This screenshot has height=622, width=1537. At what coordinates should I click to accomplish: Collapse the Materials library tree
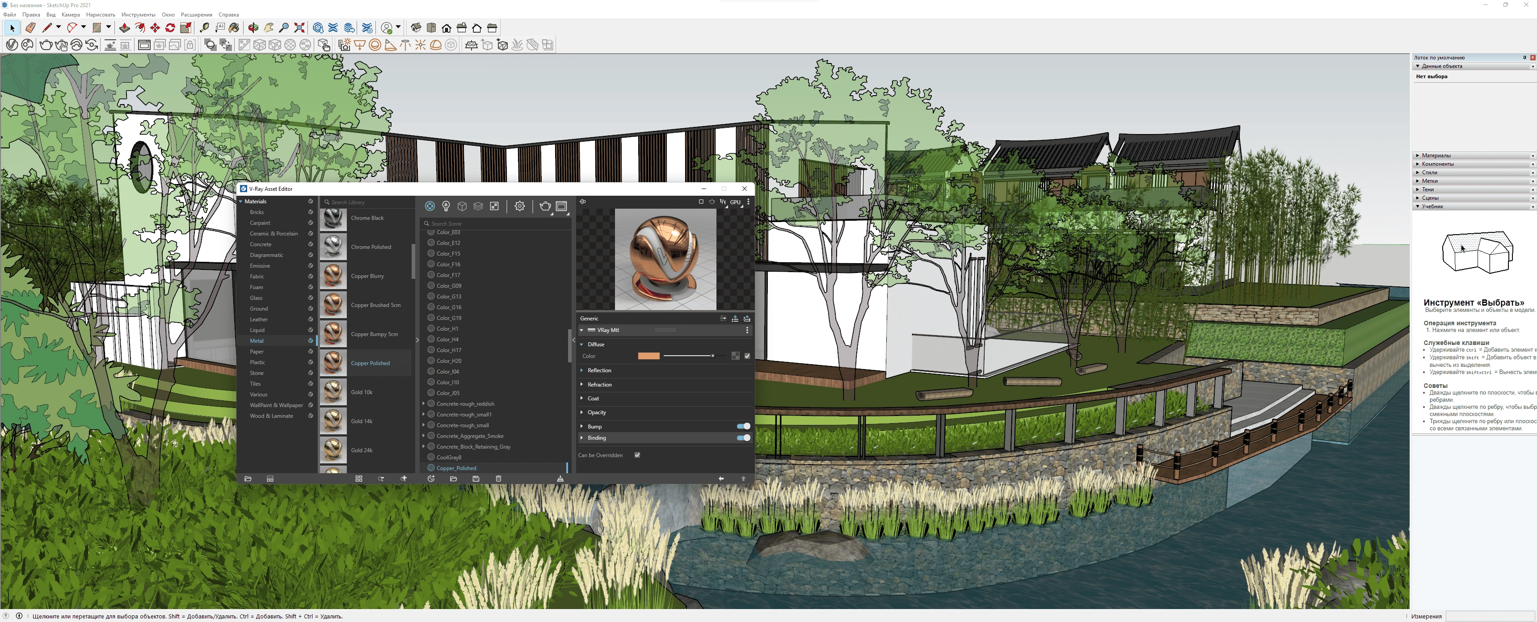241,202
